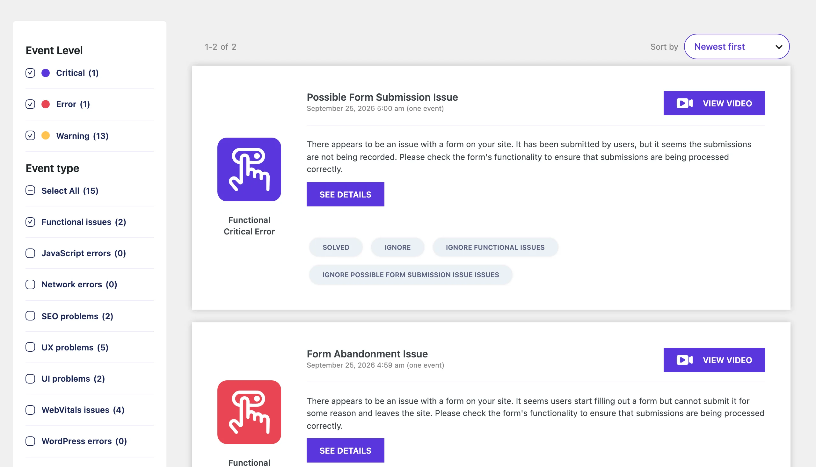Click the September 25, 2026 4:59 am timestamp
The image size is (816, 467).
375,365
